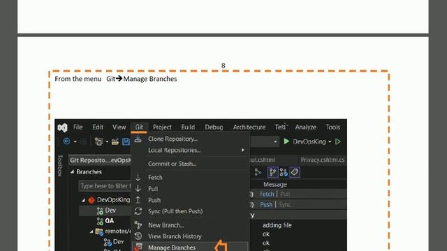
Task: Click the New Project toolbar icon
Action: point(98,142)
